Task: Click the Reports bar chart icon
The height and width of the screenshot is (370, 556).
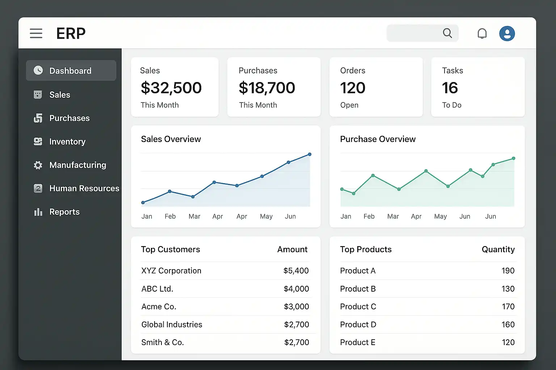Action: (x=38, y=212)
